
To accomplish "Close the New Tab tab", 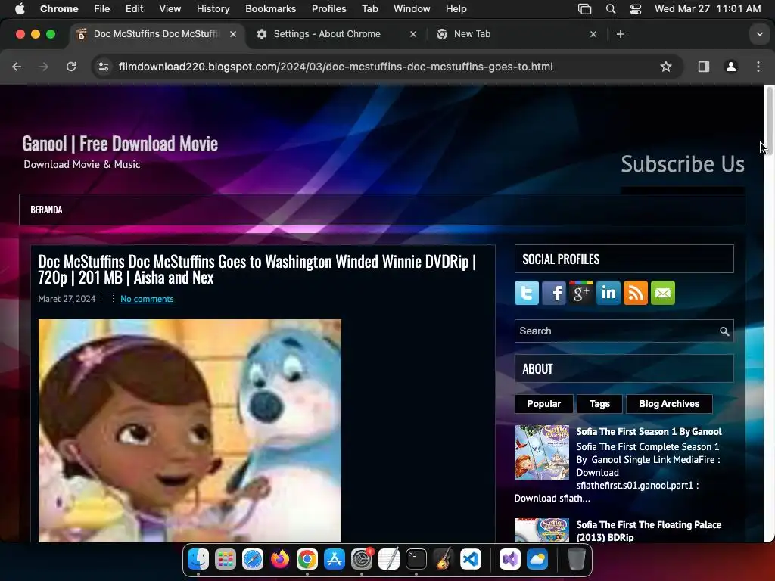I will [593, 34].
